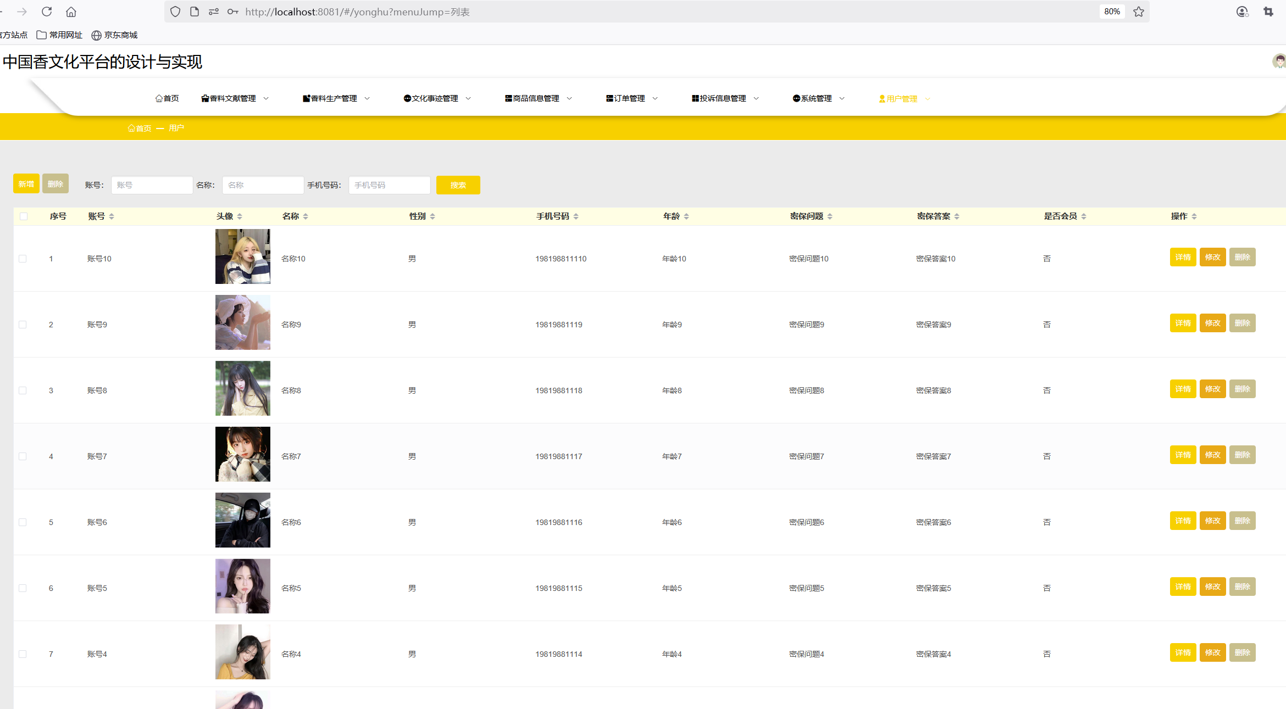Reload the page with browser refresh icon

(x=47, y=12)
